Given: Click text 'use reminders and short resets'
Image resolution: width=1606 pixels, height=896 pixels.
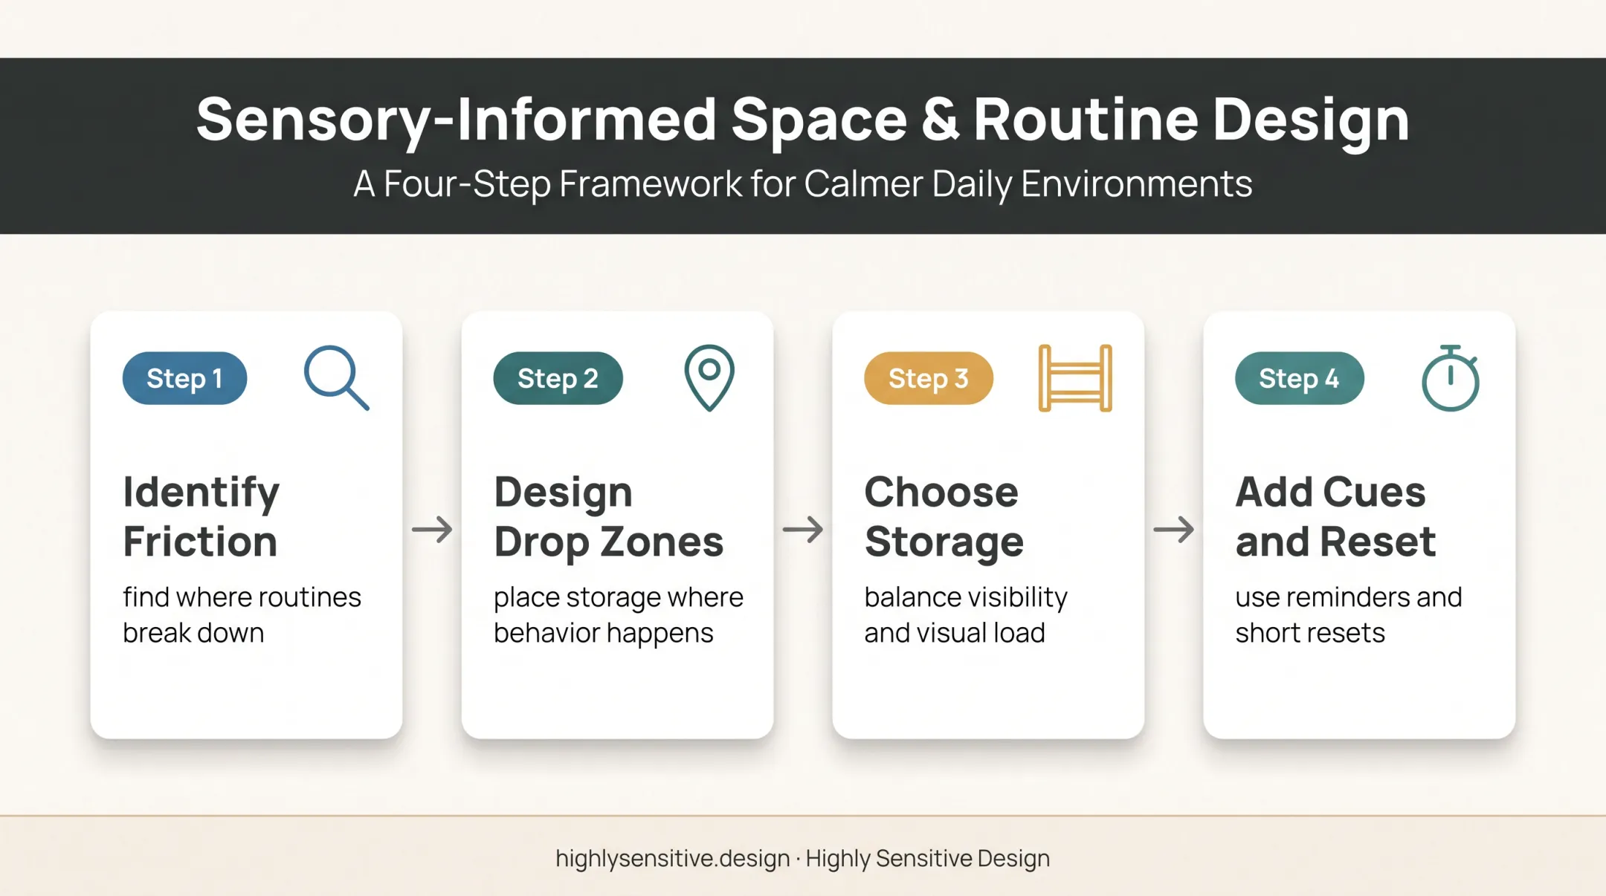Looking at the screenshot, I should coord(1349,614).
